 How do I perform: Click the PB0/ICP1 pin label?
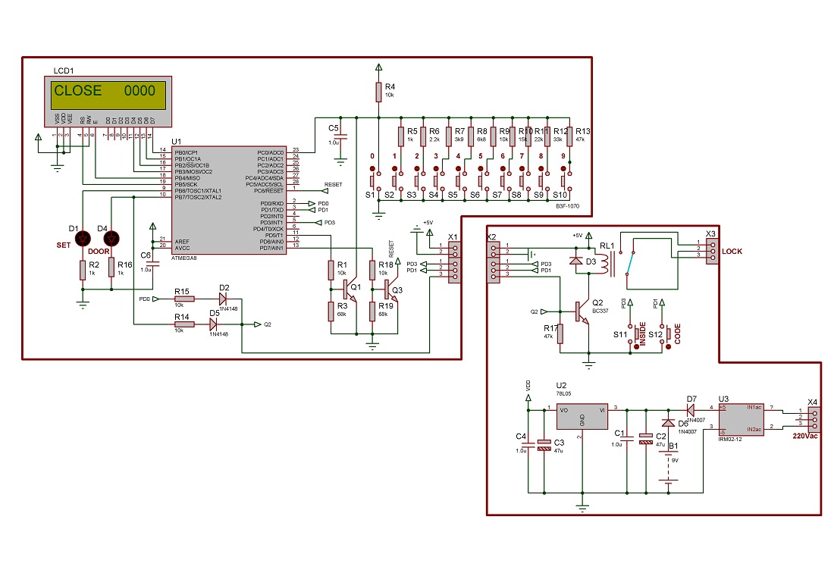click(187, 152)
